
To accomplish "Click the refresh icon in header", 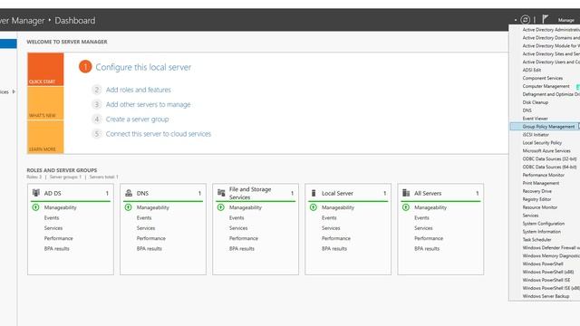I will tap(525, 20).
